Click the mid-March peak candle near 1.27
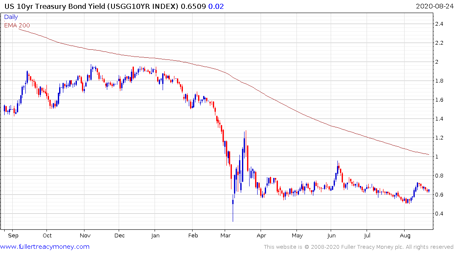454x253 pixels. [x=246, y=144]
